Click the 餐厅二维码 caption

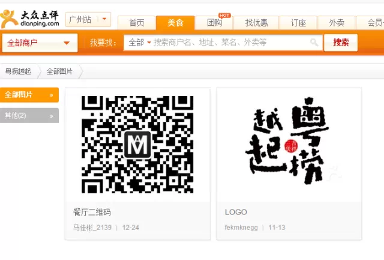click(92, 212)
